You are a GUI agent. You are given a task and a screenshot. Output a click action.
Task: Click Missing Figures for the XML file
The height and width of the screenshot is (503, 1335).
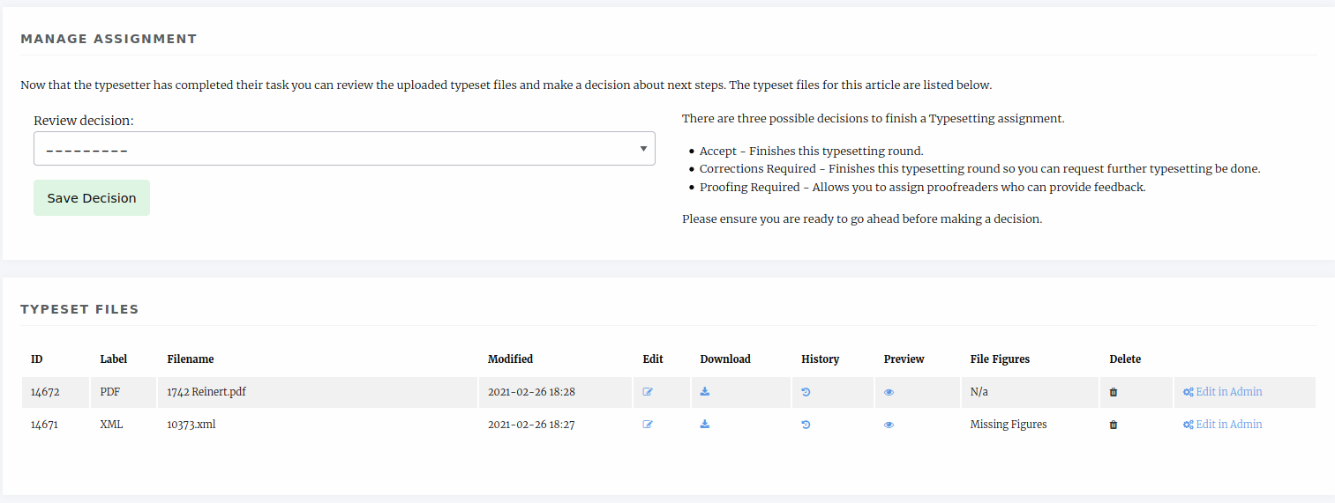point(1008,425)
